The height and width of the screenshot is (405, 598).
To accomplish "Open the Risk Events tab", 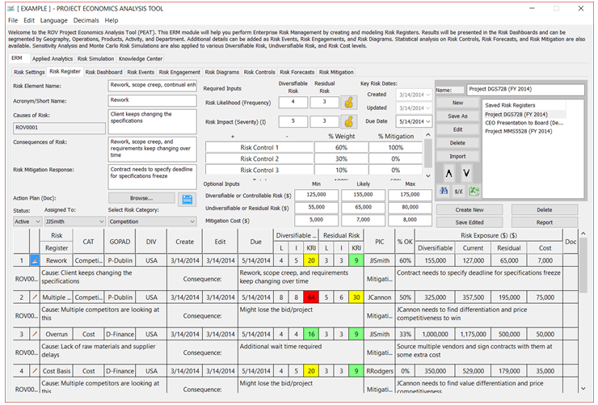I will coord(141,72).
